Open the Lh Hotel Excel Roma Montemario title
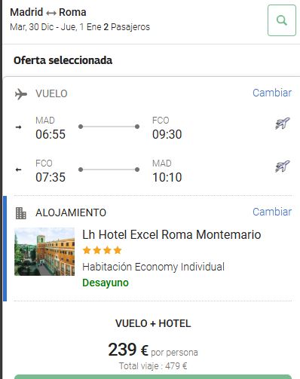 (x=172, y=235)
